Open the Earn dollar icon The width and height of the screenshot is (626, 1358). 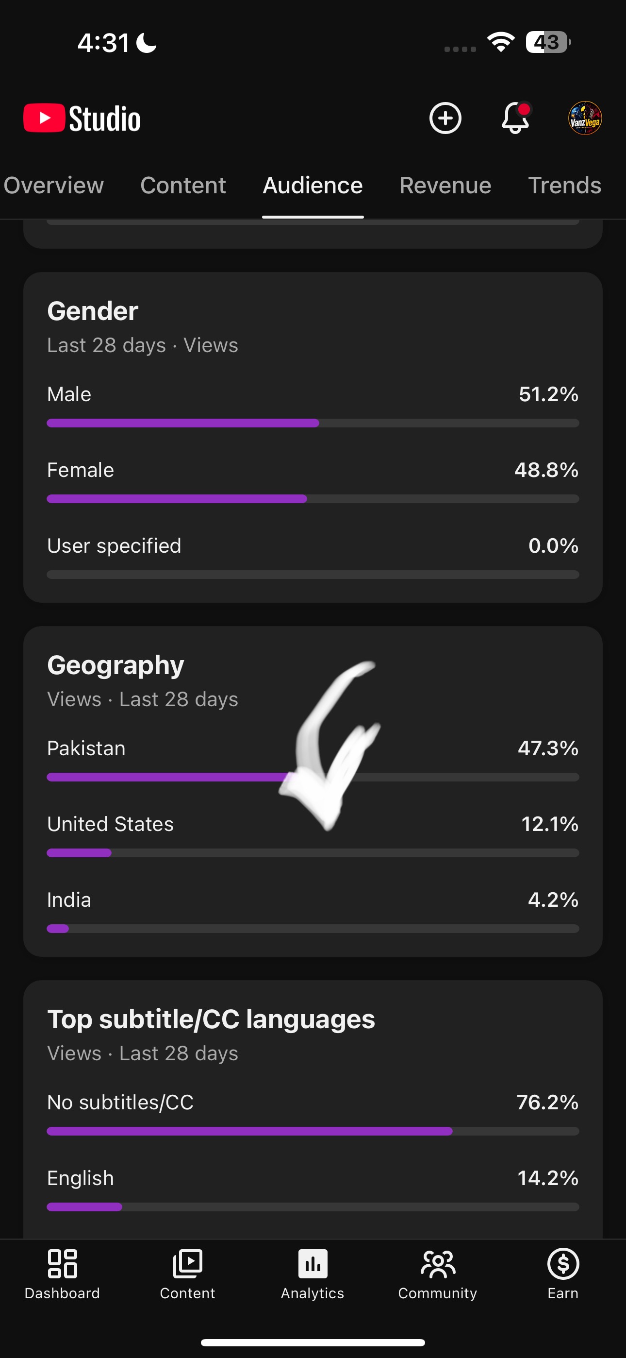(563, 1264)
